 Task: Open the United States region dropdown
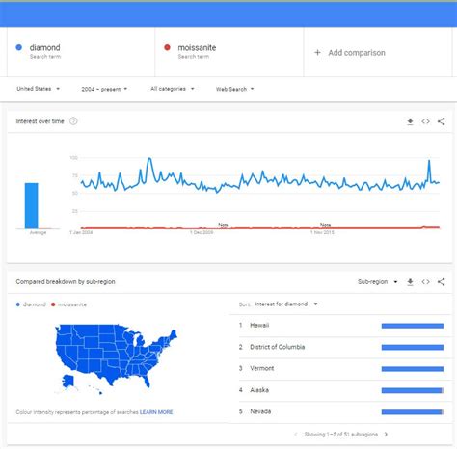click(38, 89)
